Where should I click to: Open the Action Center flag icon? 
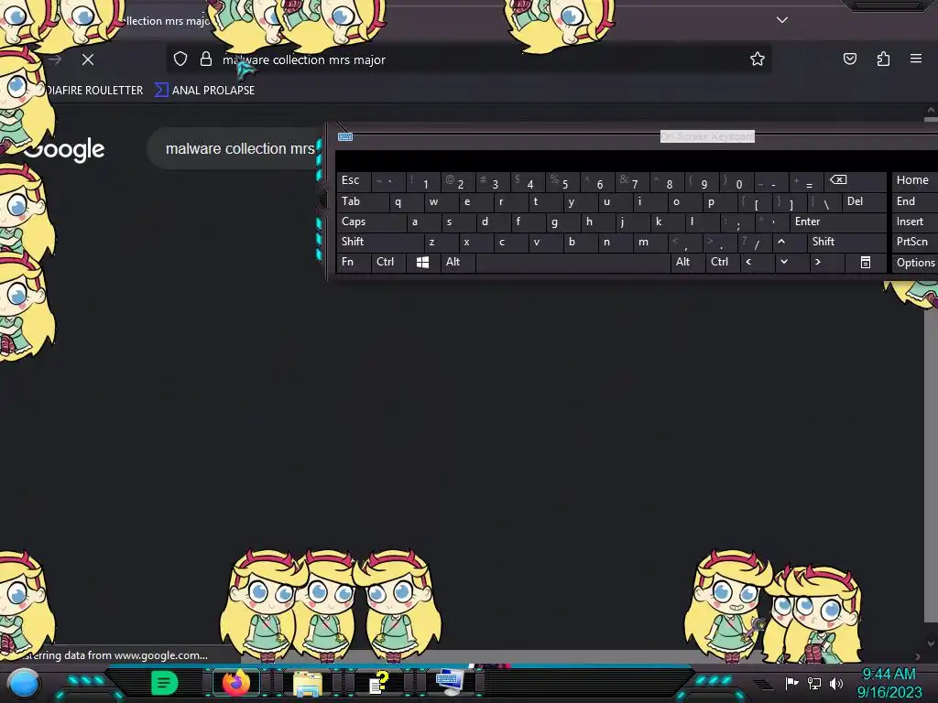[x=792, y=683]
